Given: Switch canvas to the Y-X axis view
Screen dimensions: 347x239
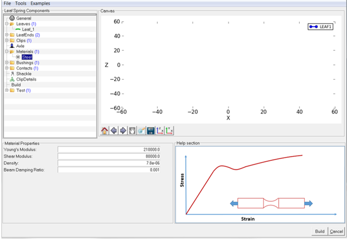Looking at the screenshot, I should pos(169,131).
